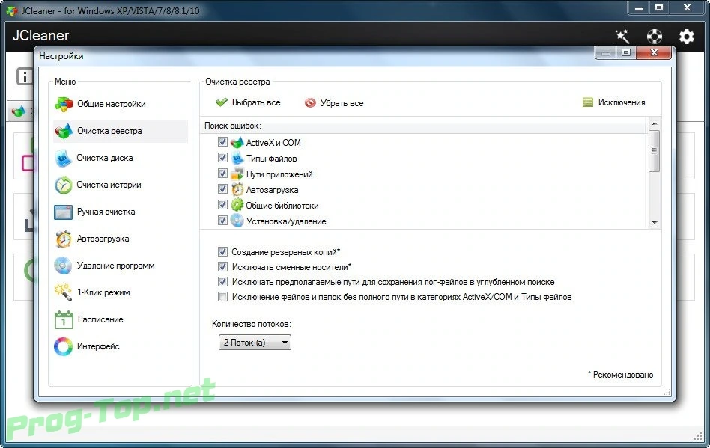Click the list icon beside Исключения
This screenshot has width=710, height=448.
click(x=588, y=102)
